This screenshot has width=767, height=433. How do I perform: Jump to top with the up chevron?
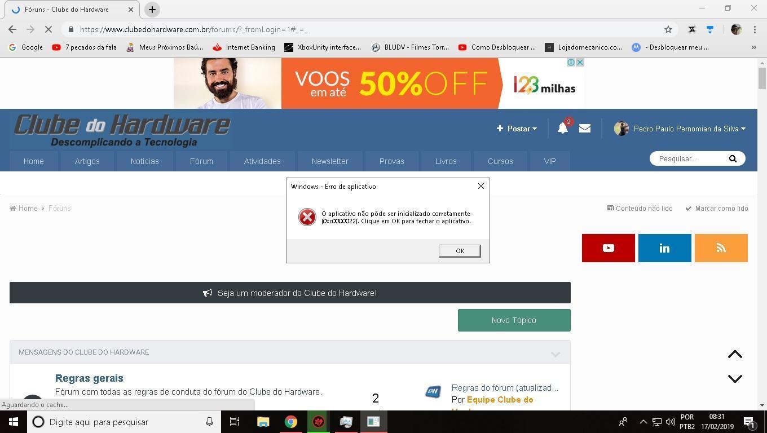[735, 354]
